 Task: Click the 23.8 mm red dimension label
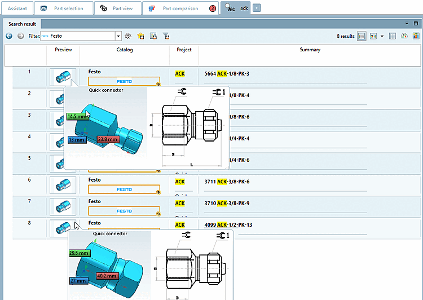(108, 139)
